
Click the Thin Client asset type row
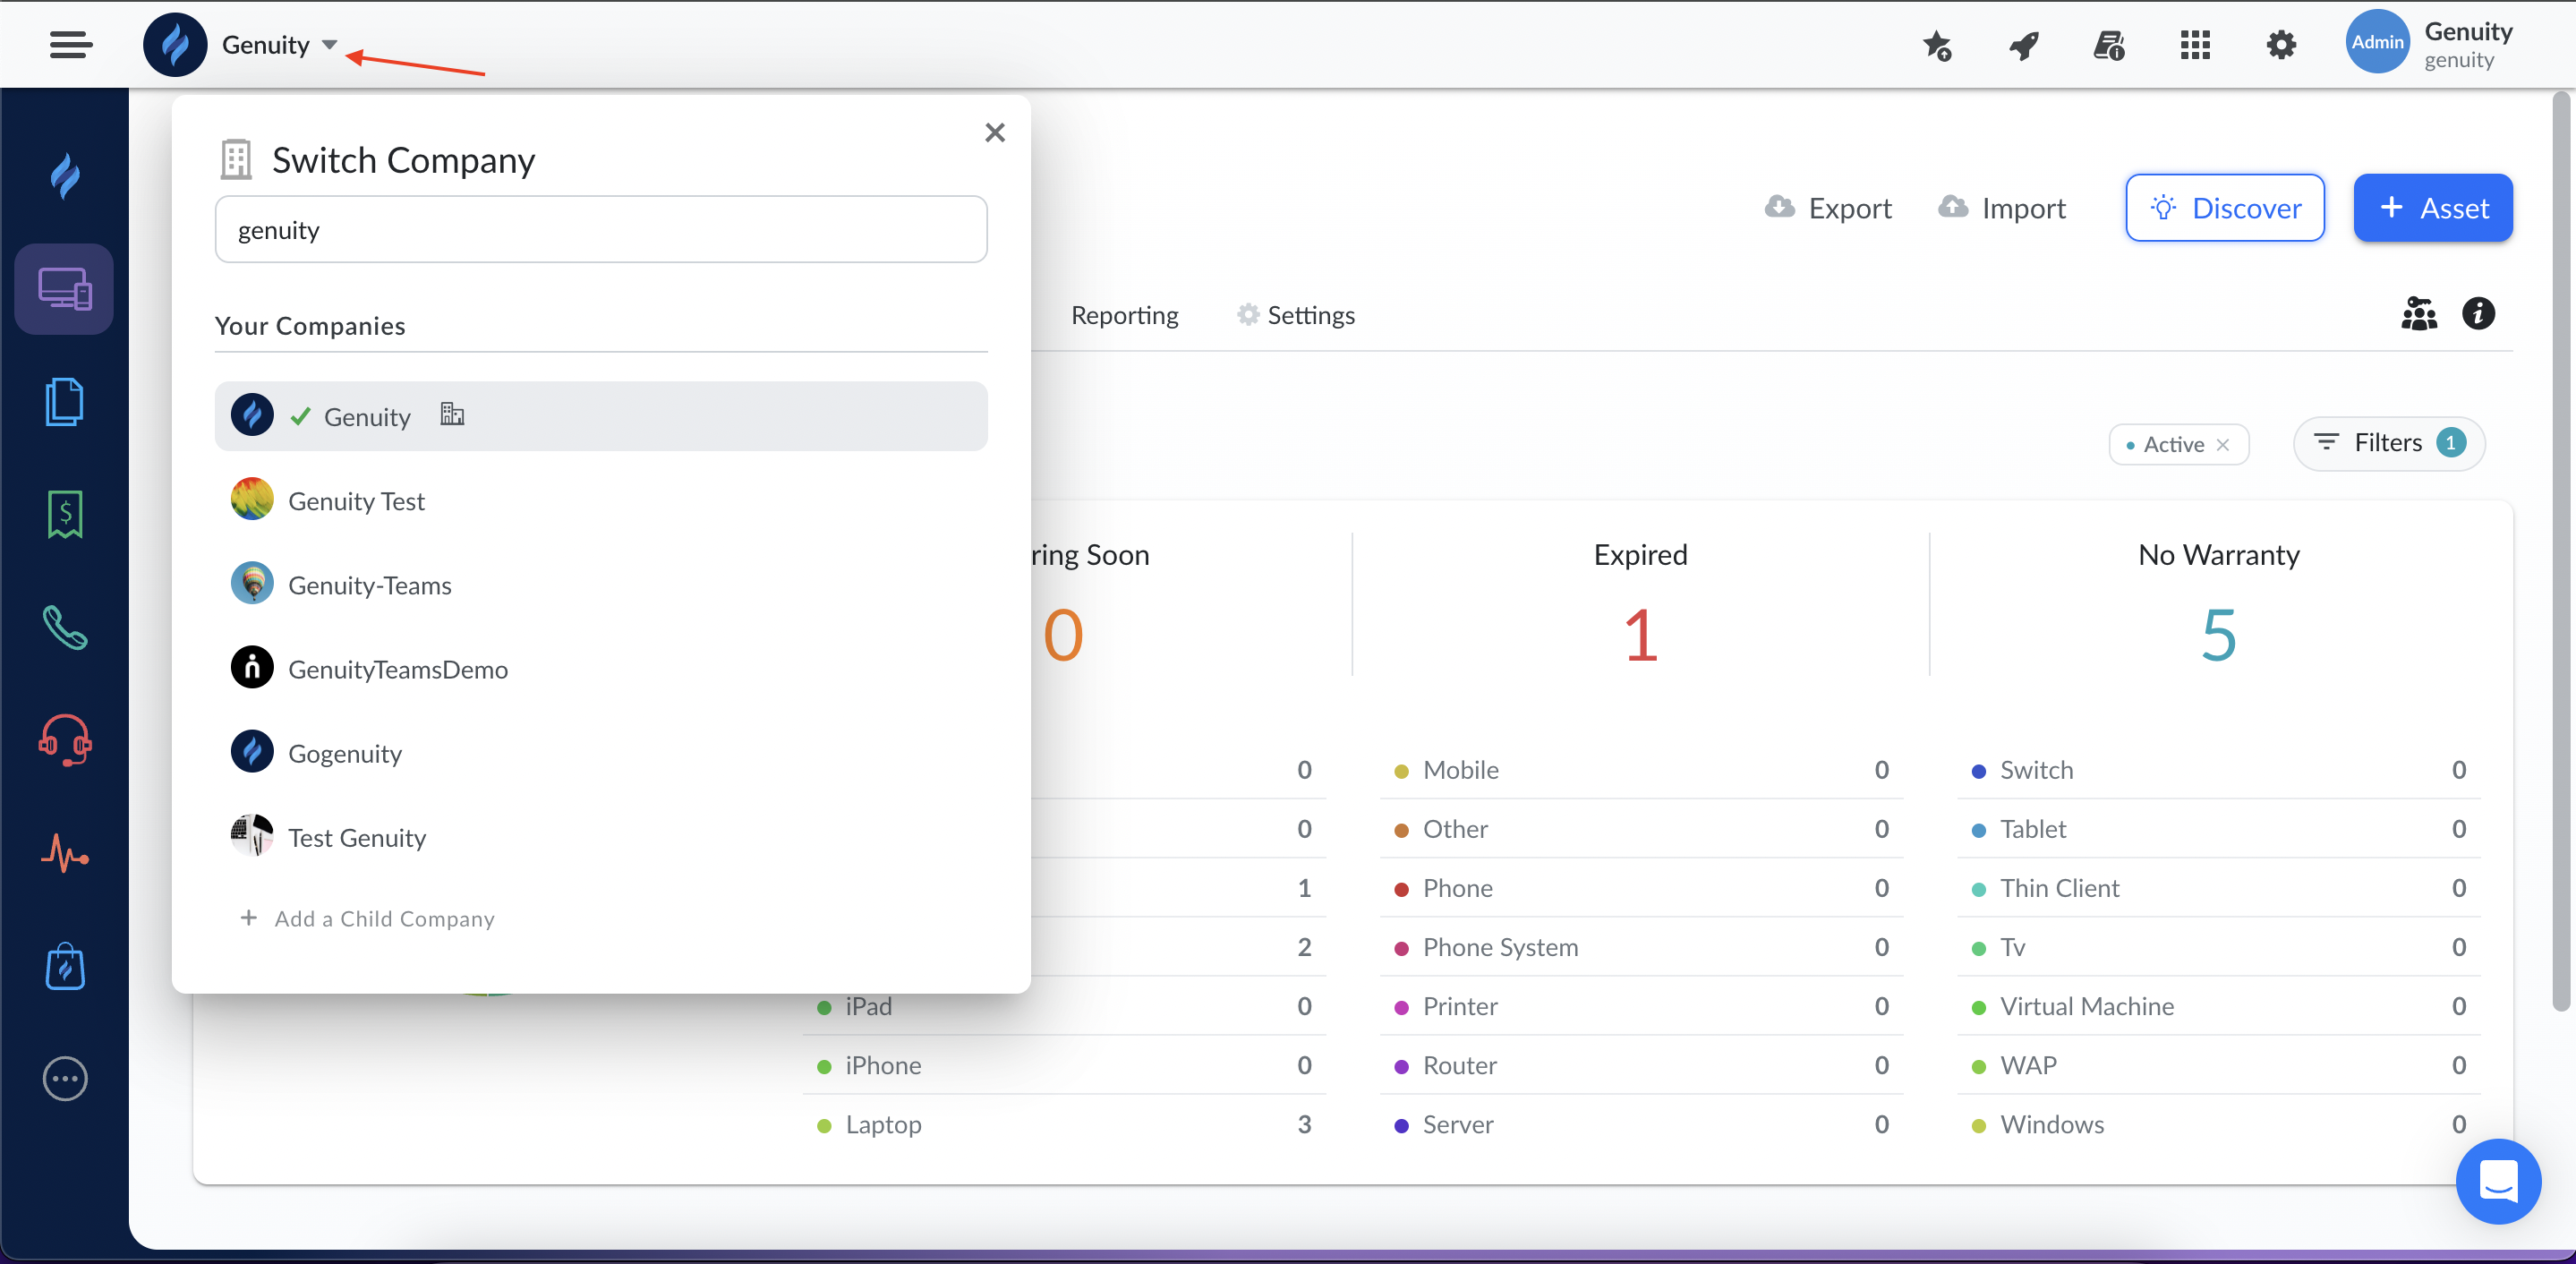(2218, 888)
